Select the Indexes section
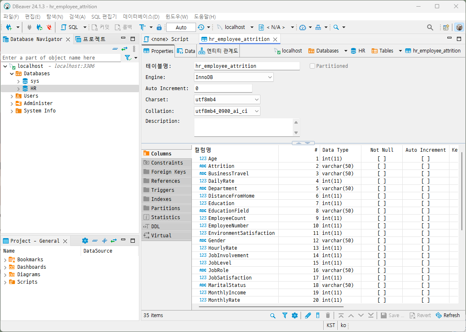The image size is (466, 332). (167, 199)
